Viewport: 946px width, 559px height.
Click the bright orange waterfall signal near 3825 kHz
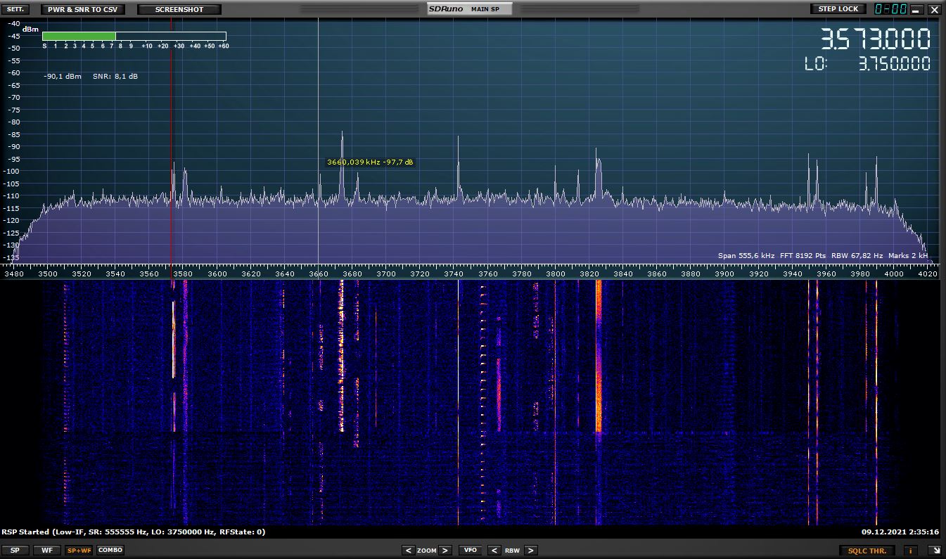coord(599,355)
